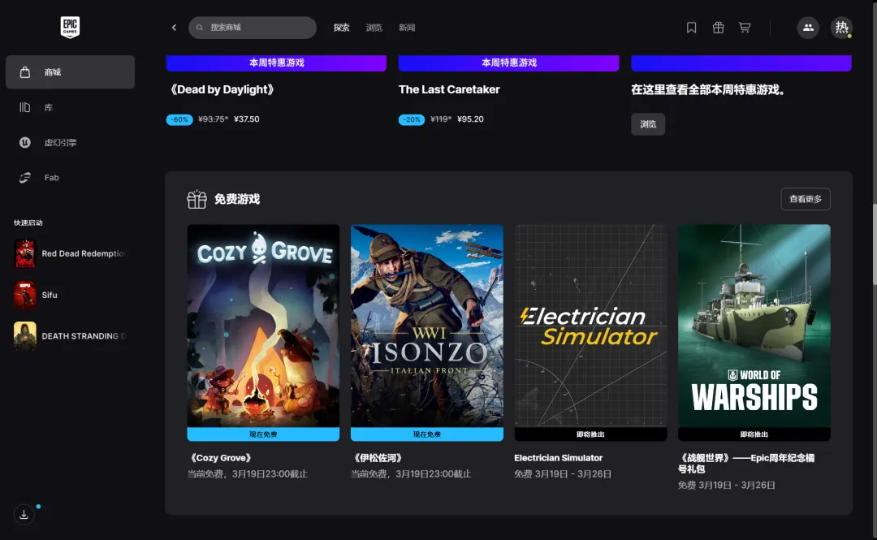
Task: Open the friends icon
Action: pos(808,28)
